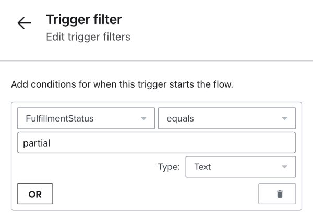Image resolution: width=313 pixels, height=218 pixels.
Task: Go back using the left arrow
Action: click(x=24, y=23)
